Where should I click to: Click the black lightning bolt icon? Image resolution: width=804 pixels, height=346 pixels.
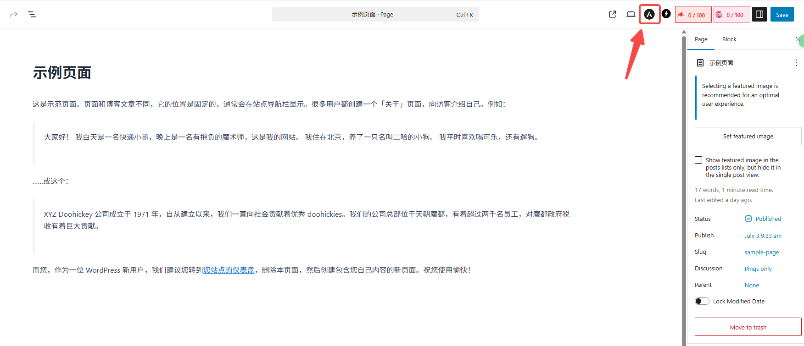click(x=666, y=14)
